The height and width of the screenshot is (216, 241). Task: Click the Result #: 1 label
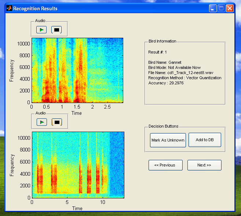[157, 52]
